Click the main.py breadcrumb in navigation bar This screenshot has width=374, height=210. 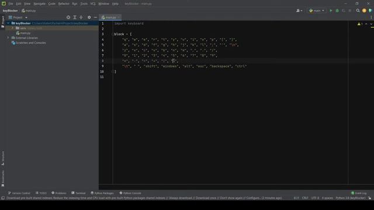(x=29, y=10)
